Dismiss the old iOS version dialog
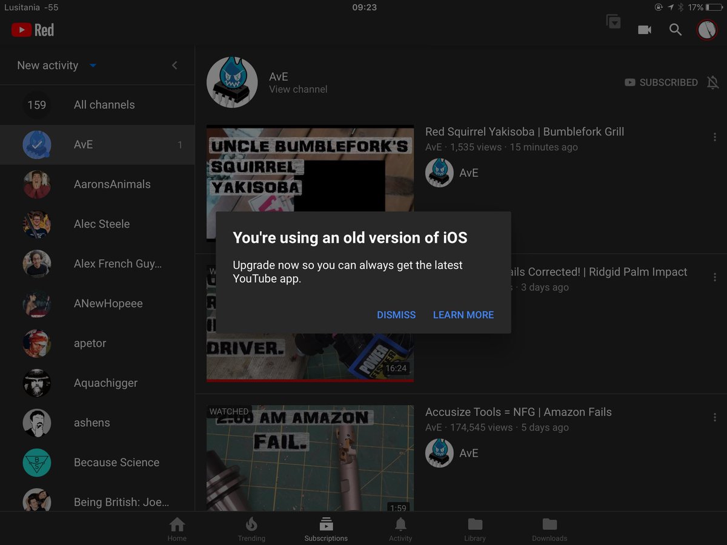The height and width of the screenshot is (545, 727). [396, 315]
